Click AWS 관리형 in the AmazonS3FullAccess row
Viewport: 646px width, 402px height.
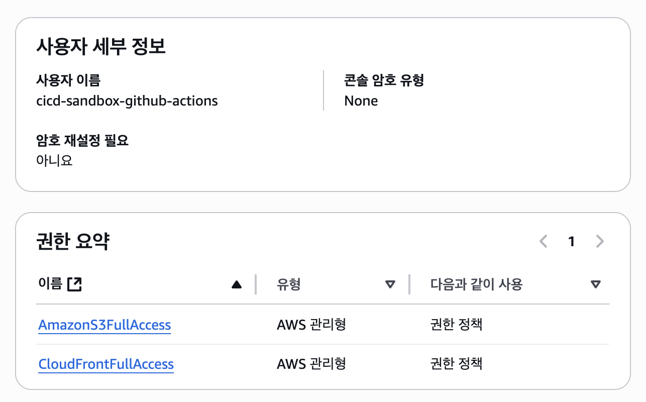pos(311,325)
